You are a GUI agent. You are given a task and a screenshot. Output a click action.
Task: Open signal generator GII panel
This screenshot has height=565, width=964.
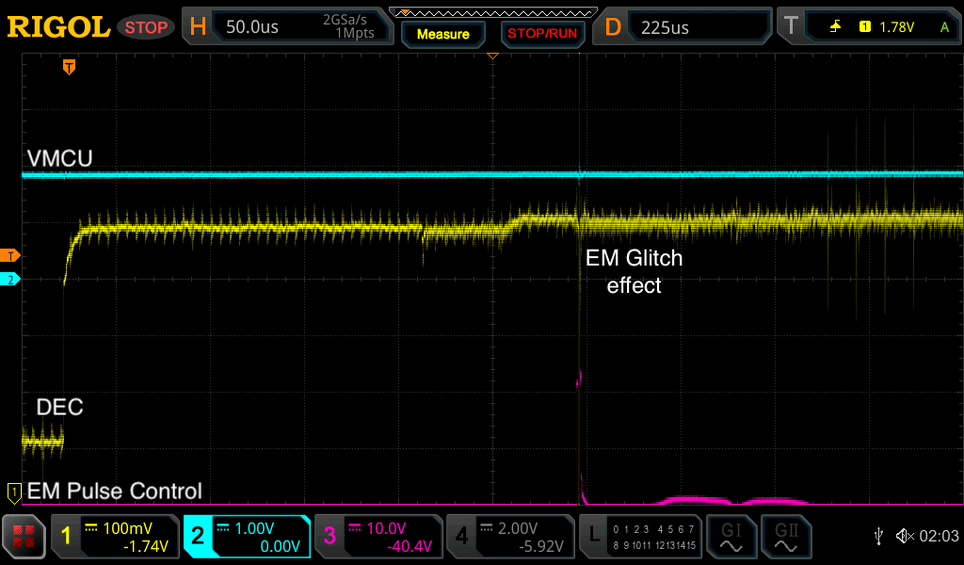pyautogui.click(x=785, y=537)
